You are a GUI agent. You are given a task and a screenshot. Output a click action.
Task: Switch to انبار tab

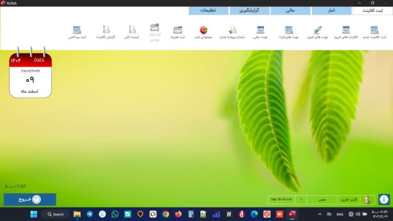coord(331,10)
